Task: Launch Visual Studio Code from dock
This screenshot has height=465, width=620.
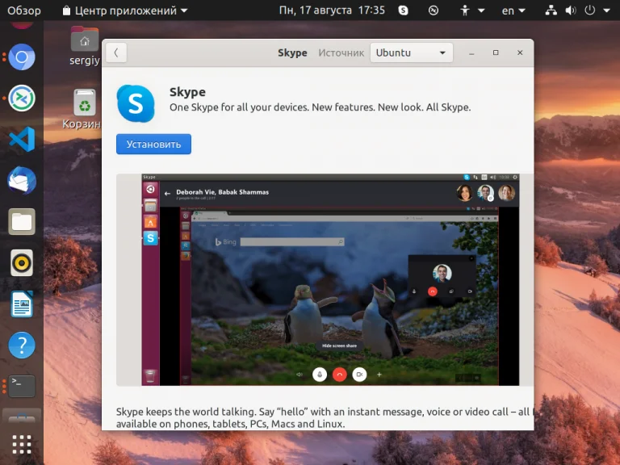Action: (x=22, y=139)
